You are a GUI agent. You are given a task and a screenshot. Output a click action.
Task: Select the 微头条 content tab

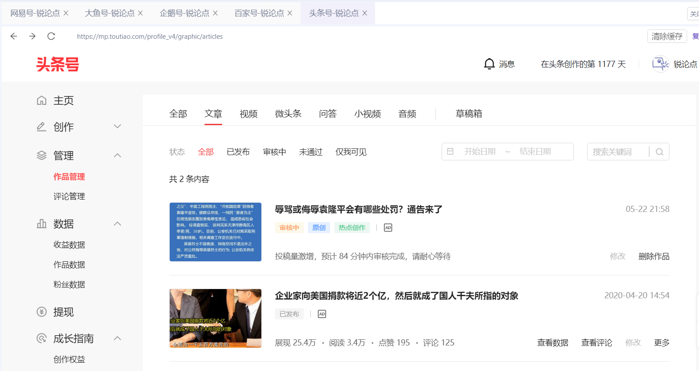click(288, 114)
